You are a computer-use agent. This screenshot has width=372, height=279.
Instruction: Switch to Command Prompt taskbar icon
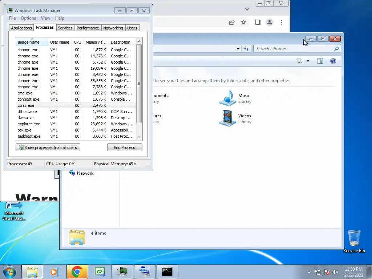[167, 272]
